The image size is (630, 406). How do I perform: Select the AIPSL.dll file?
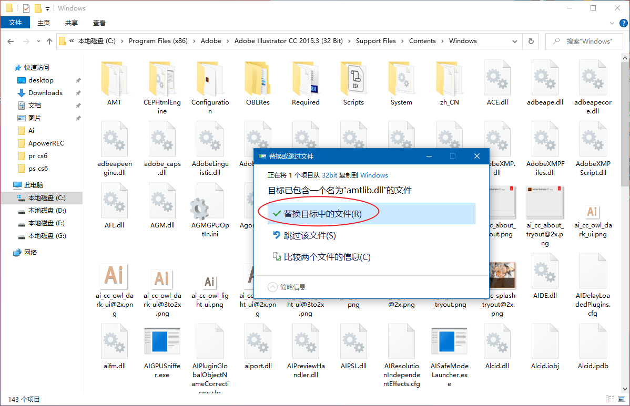click(x=353, y=347)
